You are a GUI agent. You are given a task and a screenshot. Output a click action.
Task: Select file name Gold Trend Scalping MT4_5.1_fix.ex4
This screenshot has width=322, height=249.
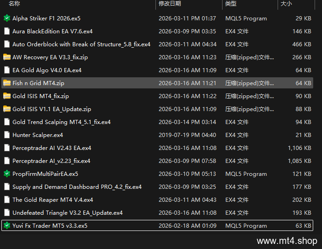click(62, 122)
